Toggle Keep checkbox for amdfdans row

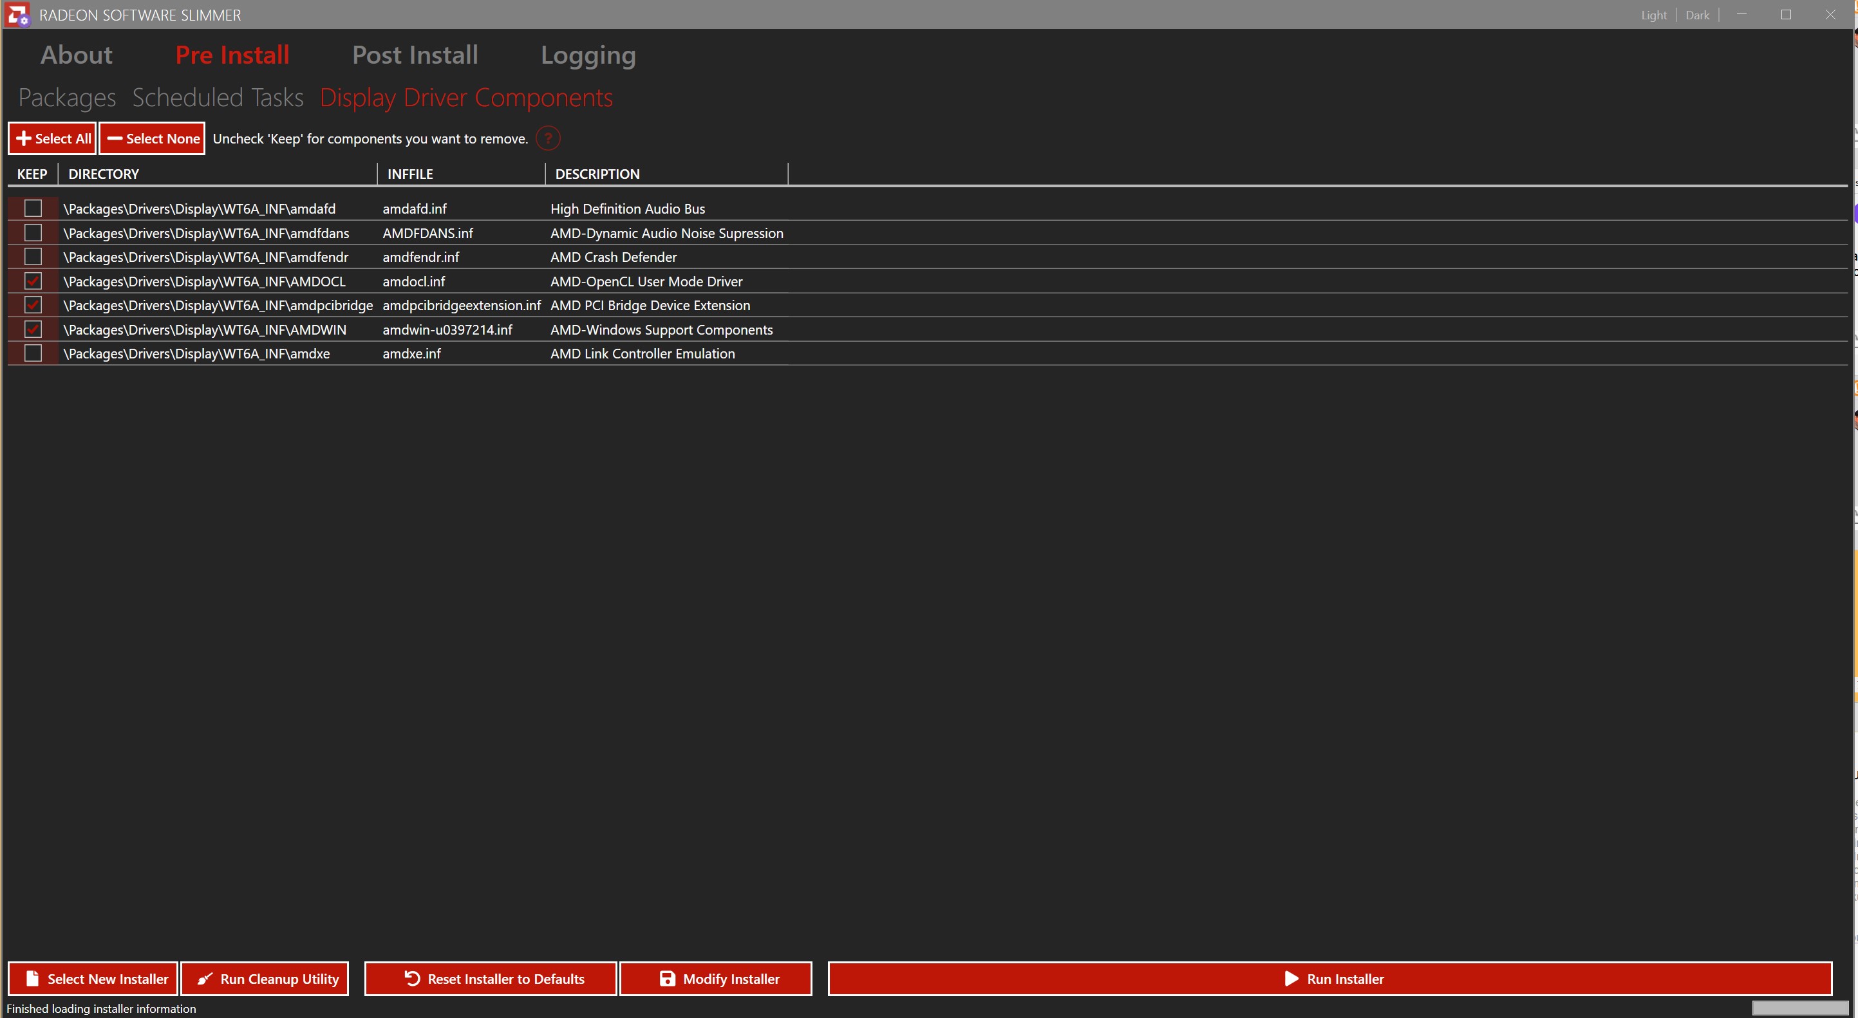pos(33,233)
